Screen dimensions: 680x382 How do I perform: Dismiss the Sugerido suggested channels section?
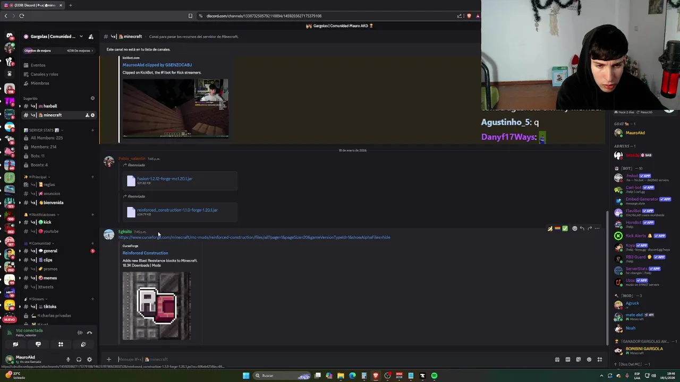click(92, 98)
